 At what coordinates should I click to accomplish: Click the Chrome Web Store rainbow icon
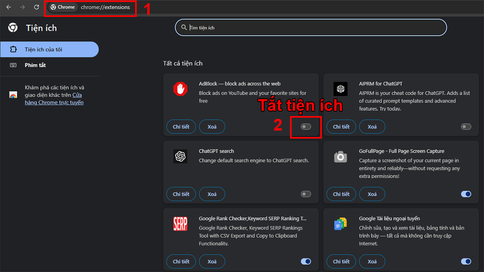[13, 95]
